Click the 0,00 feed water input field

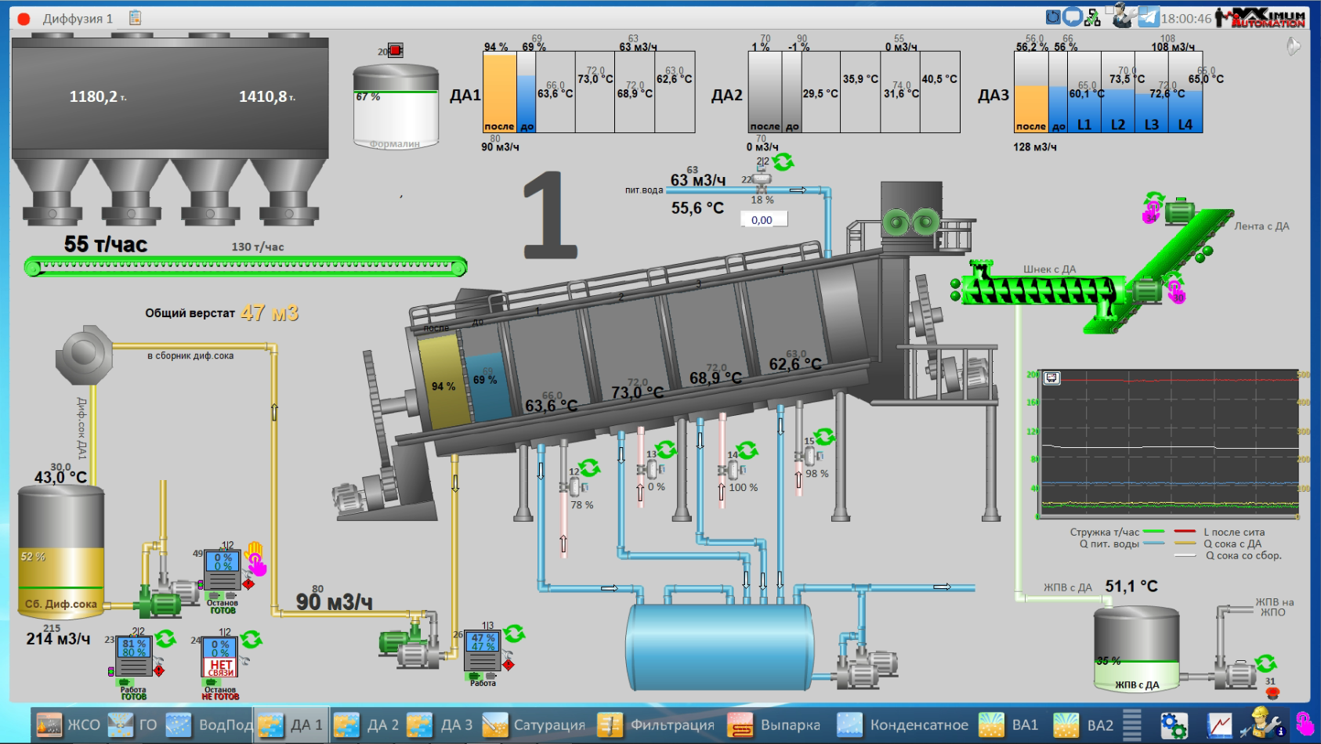pyautogui.click(x=763, y=220)
